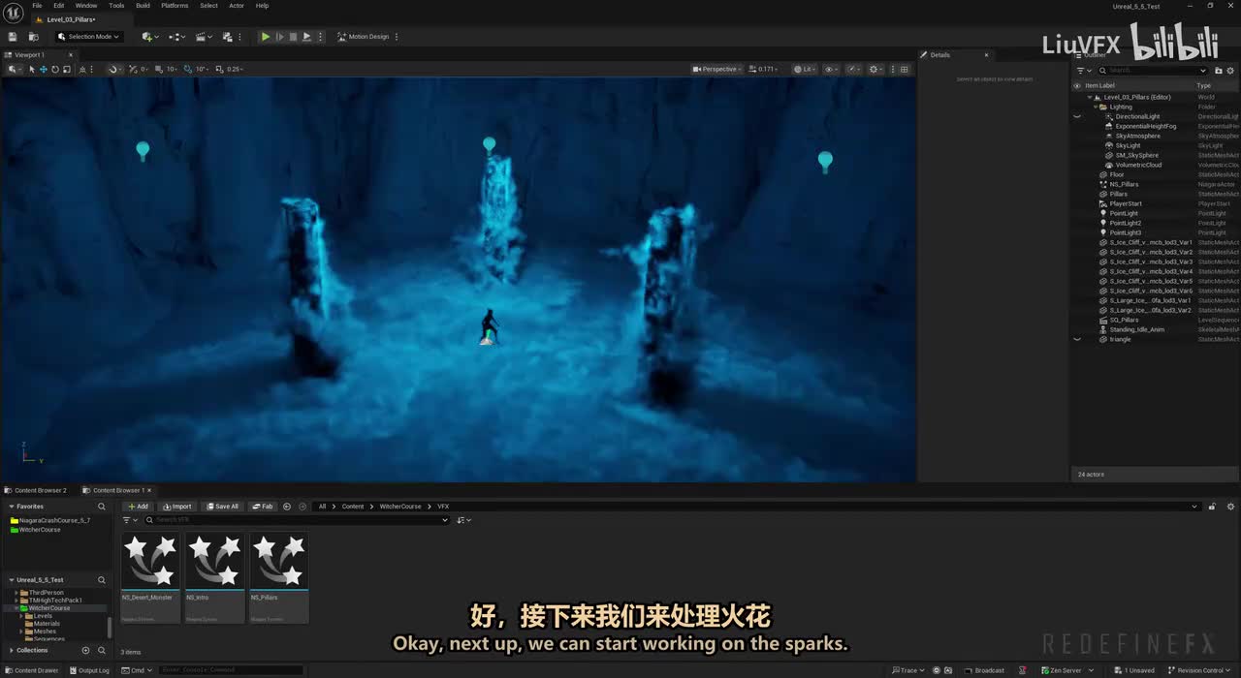Click the viewport layout grid icon
The image size is (1241, 678).
(x=904, y=69)
